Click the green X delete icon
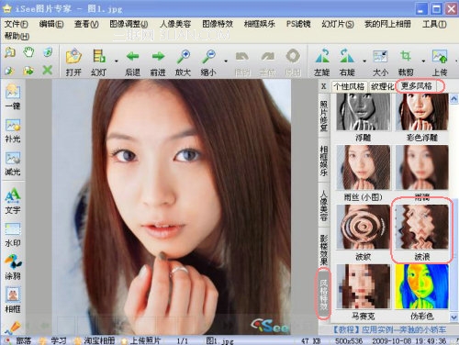Viewport: 459px width, 345px height. 47,71
